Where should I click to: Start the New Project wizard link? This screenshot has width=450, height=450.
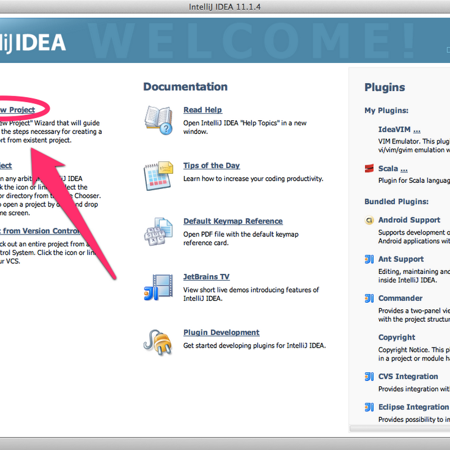coord(17,110)
